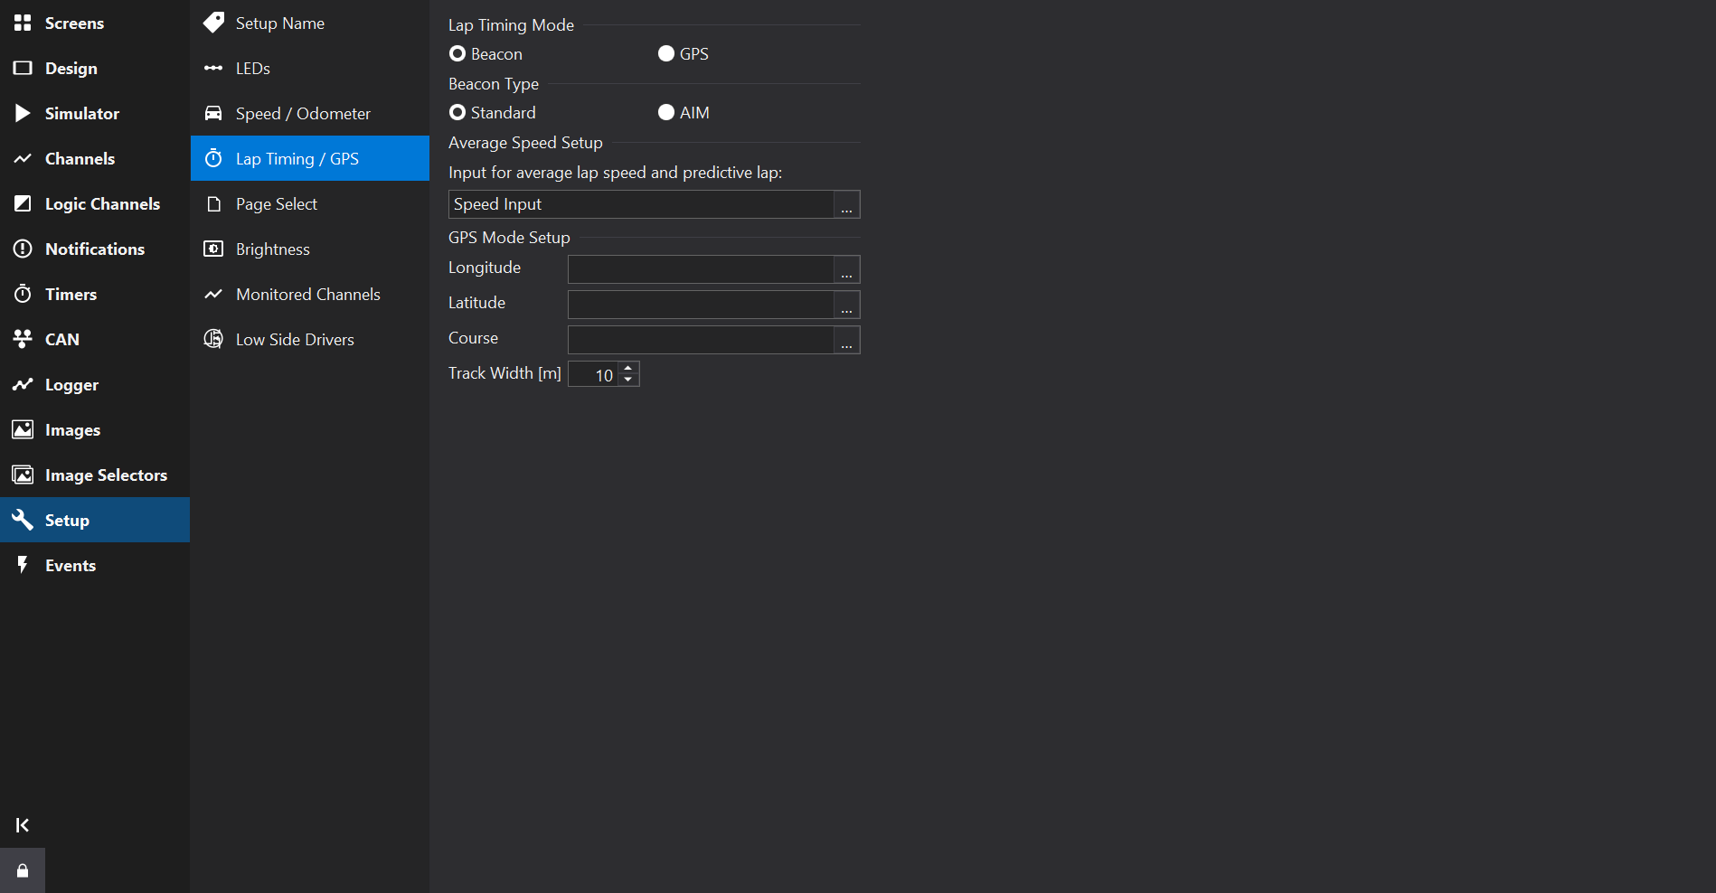1716x893 pixels.
Task: Open the Course channel browse button
Action: pos(846,340)
